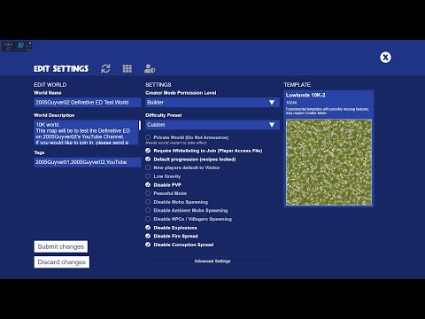Click the World Description scrollbar handle
The image size is (425, 319).
tap(140, 125)
